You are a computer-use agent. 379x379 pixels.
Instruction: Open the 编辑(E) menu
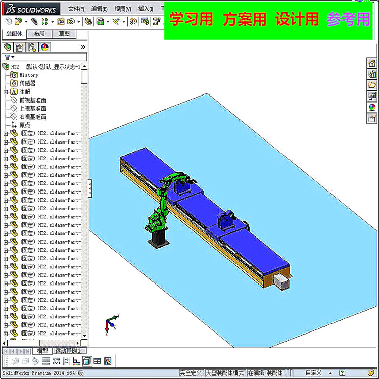pos(100,9)
